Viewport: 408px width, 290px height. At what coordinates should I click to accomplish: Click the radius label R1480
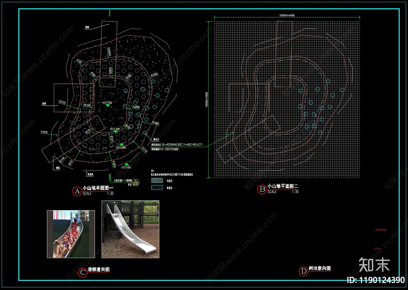pyautogui.click(x=154, y=75)
